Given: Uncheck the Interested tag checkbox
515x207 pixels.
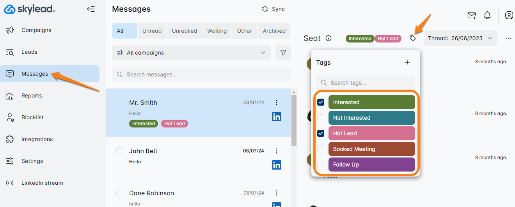Looking at the screenshot, I should point(321,102).
